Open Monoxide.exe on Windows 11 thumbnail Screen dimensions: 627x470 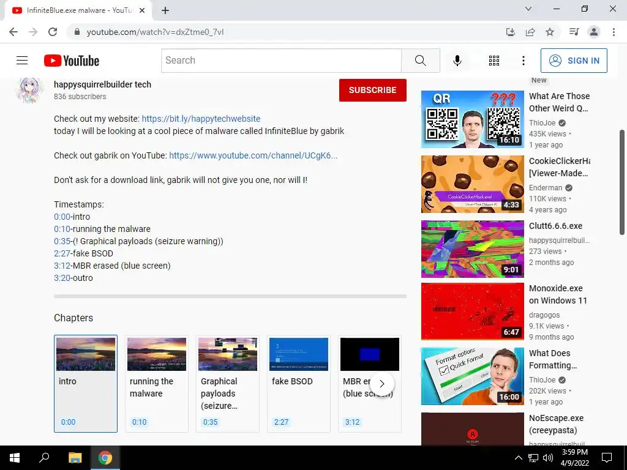pos(472,311)
